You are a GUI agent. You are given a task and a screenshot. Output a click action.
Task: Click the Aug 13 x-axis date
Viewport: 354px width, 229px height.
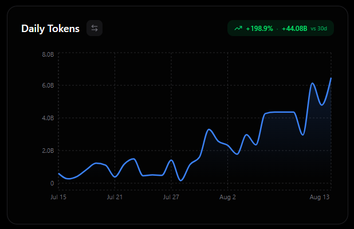pyautogui.click(x=320, y=197)
